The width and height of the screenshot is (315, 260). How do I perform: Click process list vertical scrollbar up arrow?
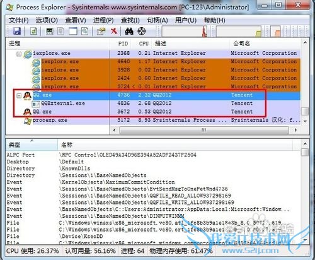(305, 43)
